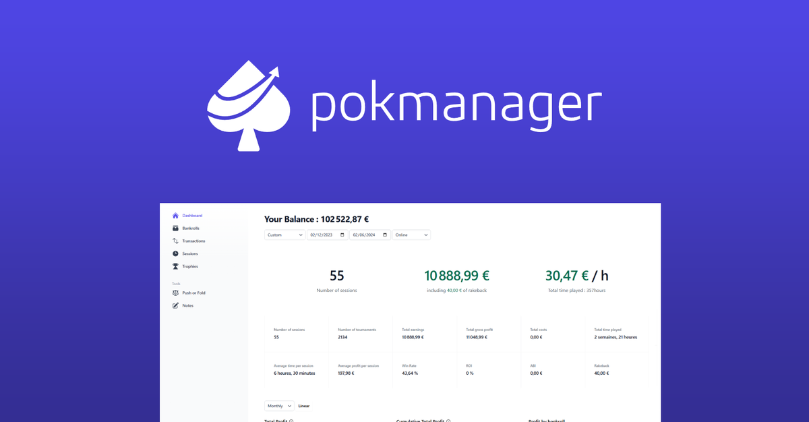
Task: Click the Linear chart scale button
Action: pos(305,406)
